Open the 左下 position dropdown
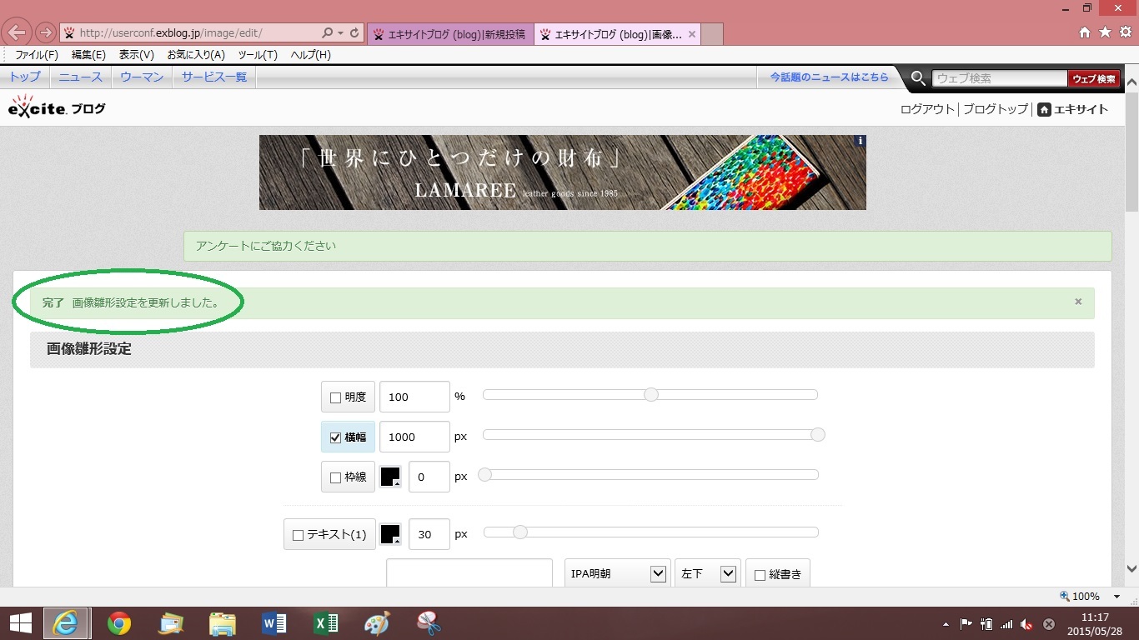Screen dimensions: 1139x640 [707, 573]
